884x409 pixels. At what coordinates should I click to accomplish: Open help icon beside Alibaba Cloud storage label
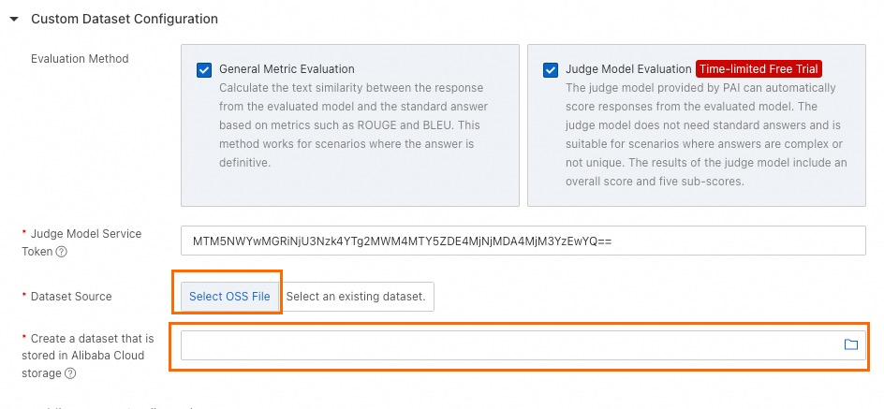click(70, 373)
